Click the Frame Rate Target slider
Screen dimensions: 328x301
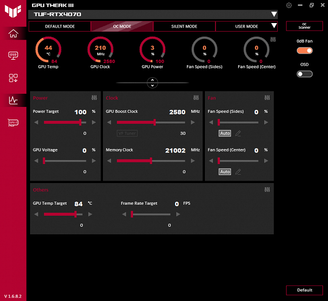[151, 214]
